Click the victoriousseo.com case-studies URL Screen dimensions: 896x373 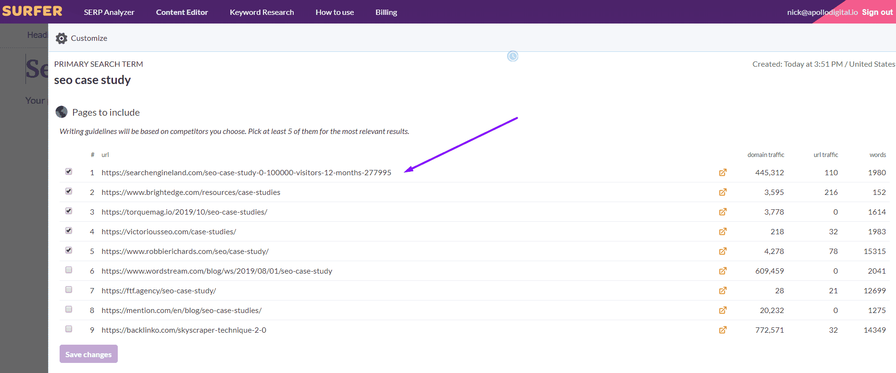(169, 232)
